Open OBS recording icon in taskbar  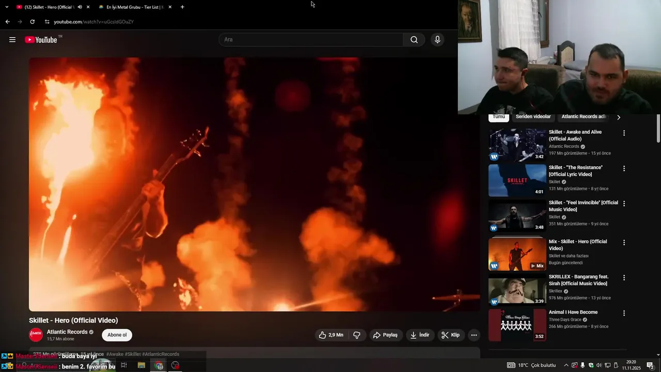coord(176,365)
